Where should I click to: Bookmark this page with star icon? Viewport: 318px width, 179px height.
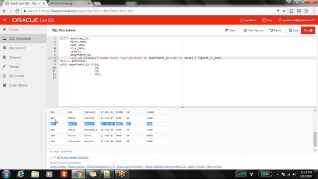tap(284, 11)
